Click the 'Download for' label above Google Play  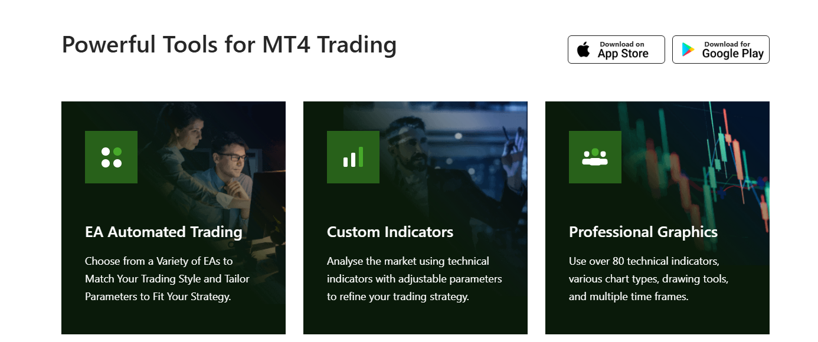point(727,44)
